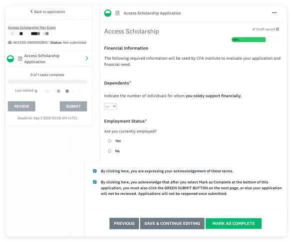Uncheck the acknowledgement of these terms checkbox
Screen dimensions: 292x242
pyautogui.click(x=95, y=171)
